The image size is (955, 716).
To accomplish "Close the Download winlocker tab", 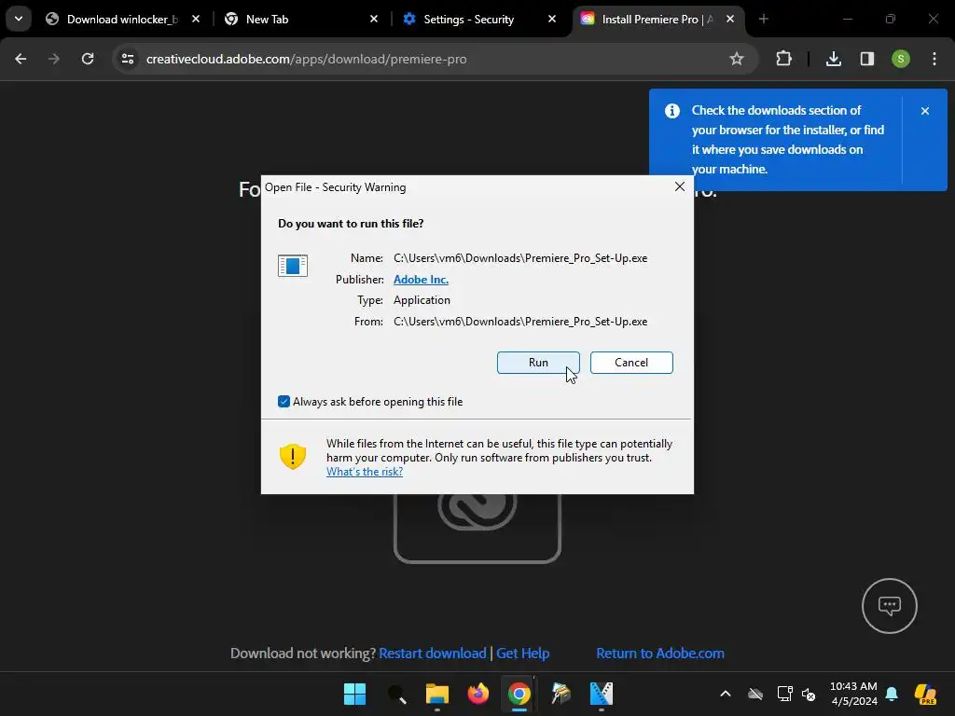I will click(x=196, y=20).
